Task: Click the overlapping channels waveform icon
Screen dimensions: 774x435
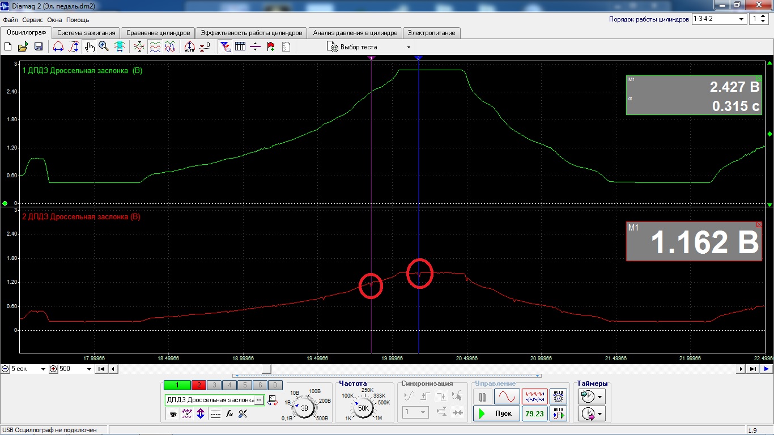Action: point(139,47)
